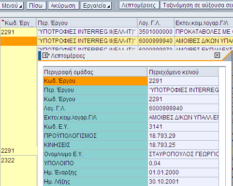Screen dimensions: 233x186
Task: Click balance value 0,04
Action: coord(183,163)
